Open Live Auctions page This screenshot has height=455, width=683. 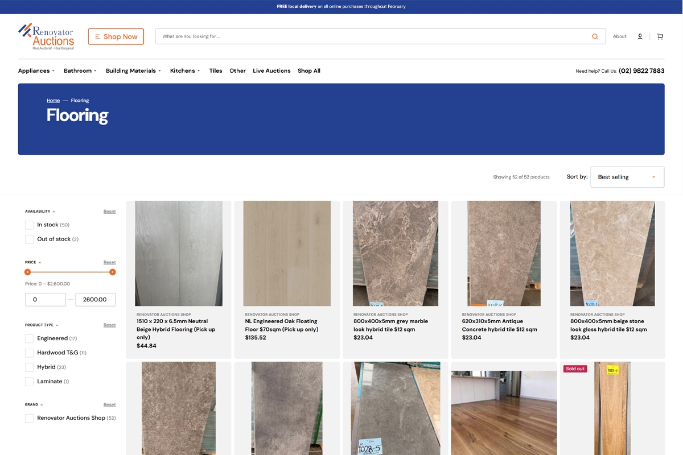(x=271, y=71)
